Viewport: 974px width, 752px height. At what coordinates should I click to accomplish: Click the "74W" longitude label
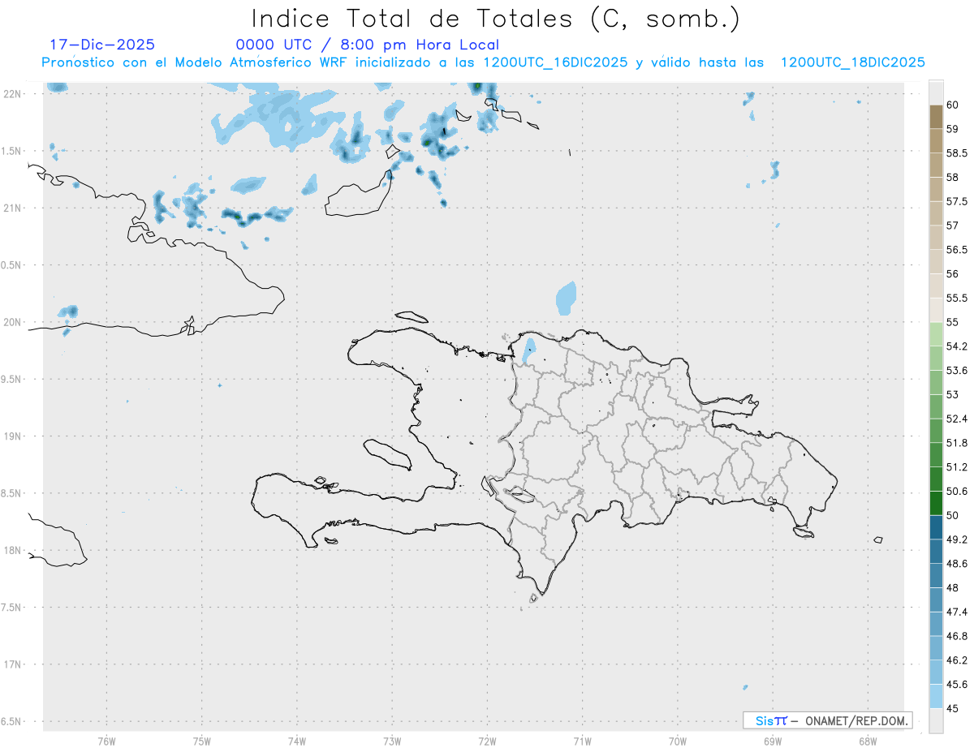tap(297, 740)
